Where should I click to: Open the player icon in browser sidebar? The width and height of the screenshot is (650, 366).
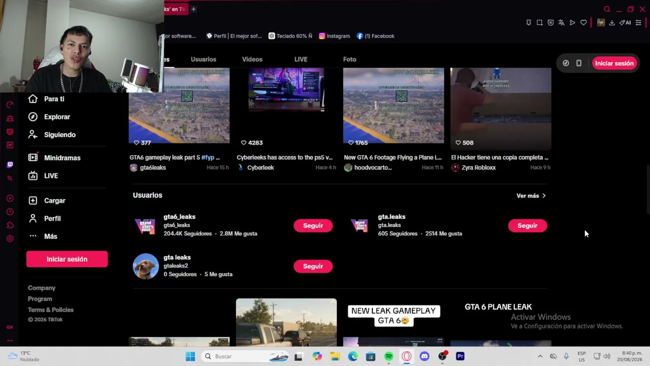tap(10, 199)
